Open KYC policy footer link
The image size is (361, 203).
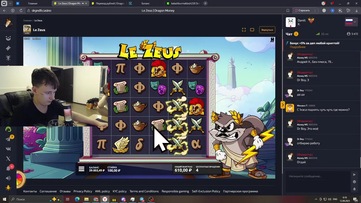click(120, 191)
